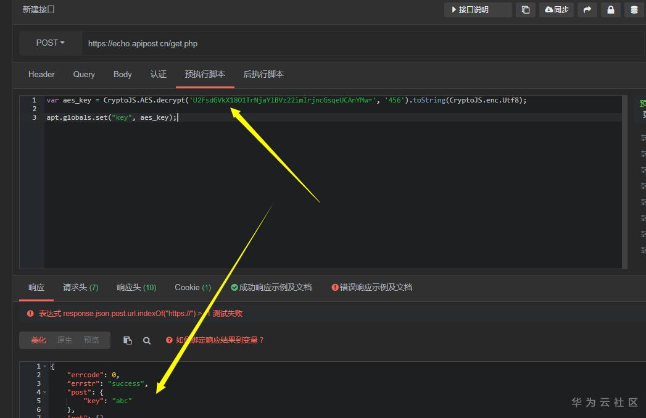
Task: Open 错误响应示例及文档 tab
Action: [x=371, y=288]
